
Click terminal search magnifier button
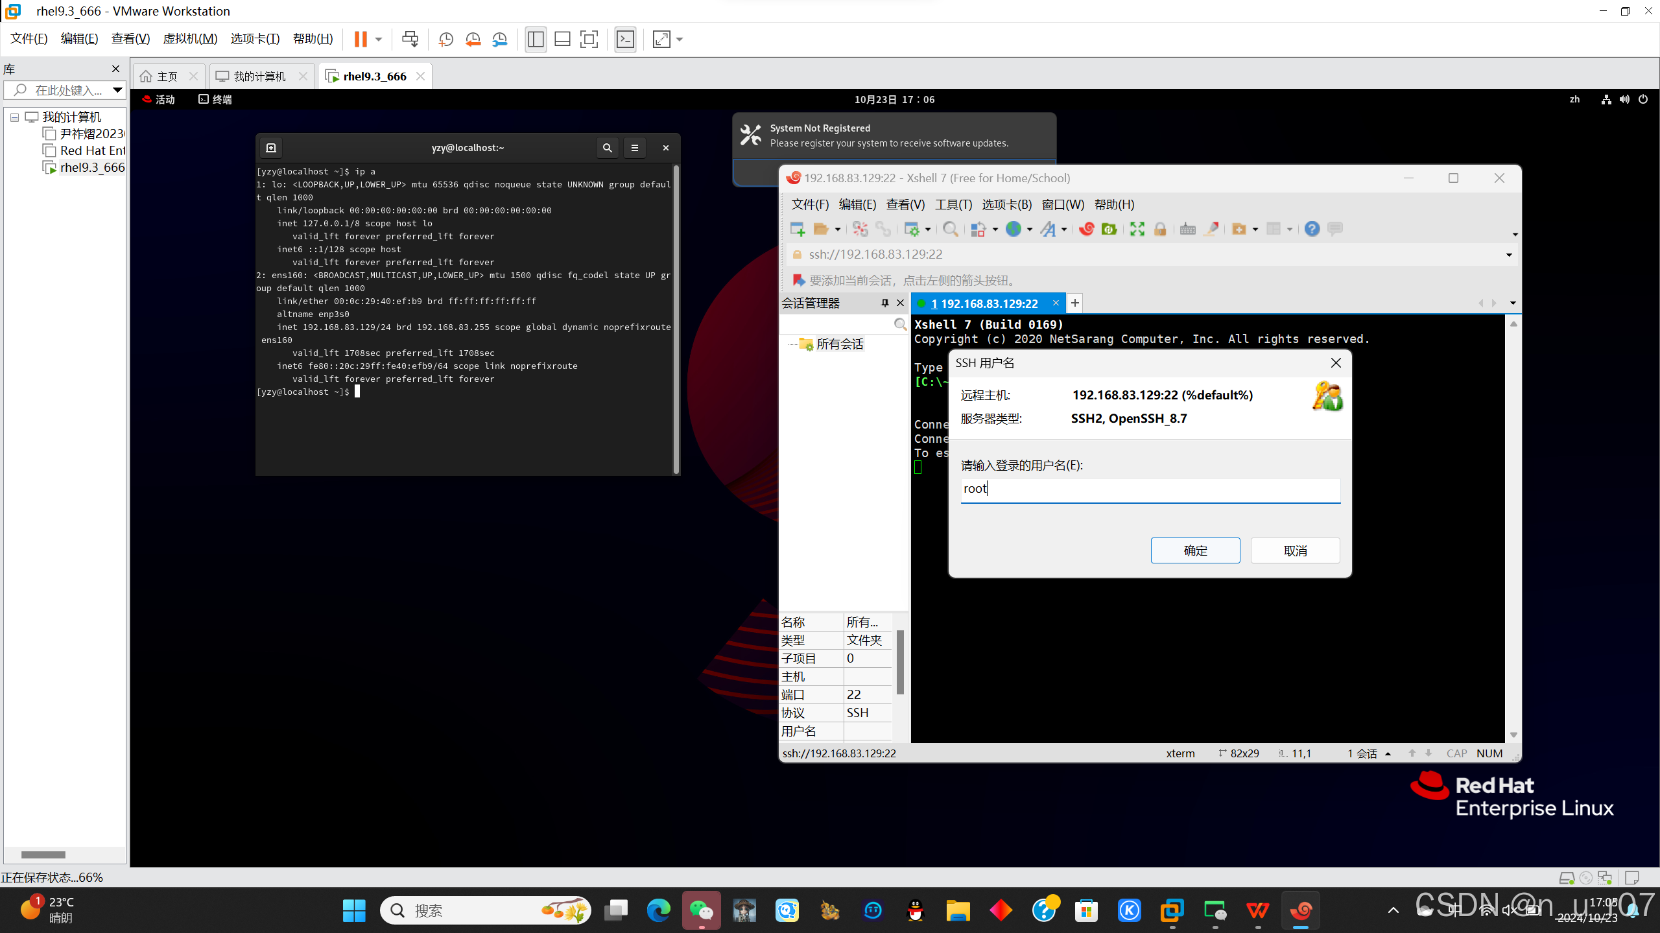pos(607,148)
